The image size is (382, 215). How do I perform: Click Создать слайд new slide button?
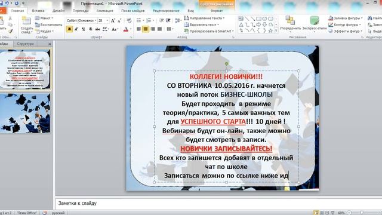[27, 25]
